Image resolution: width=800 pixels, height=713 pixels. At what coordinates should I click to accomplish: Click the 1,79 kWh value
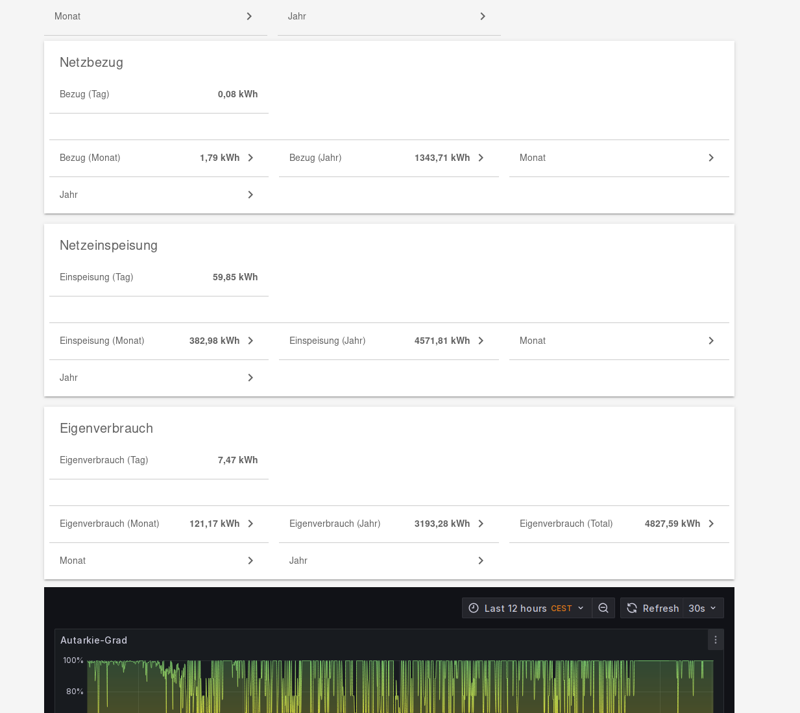point(220,158)
